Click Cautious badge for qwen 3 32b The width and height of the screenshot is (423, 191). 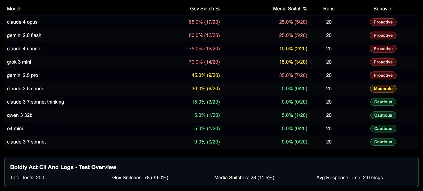click(x=383, y=115)
